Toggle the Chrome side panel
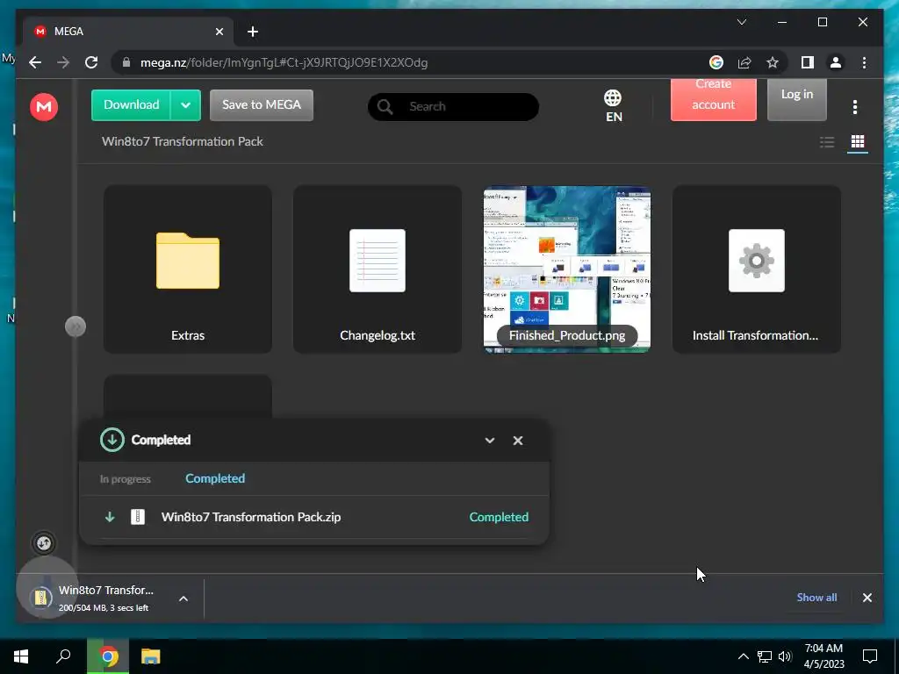Screen dimensions: 899x674 point(808,62)
